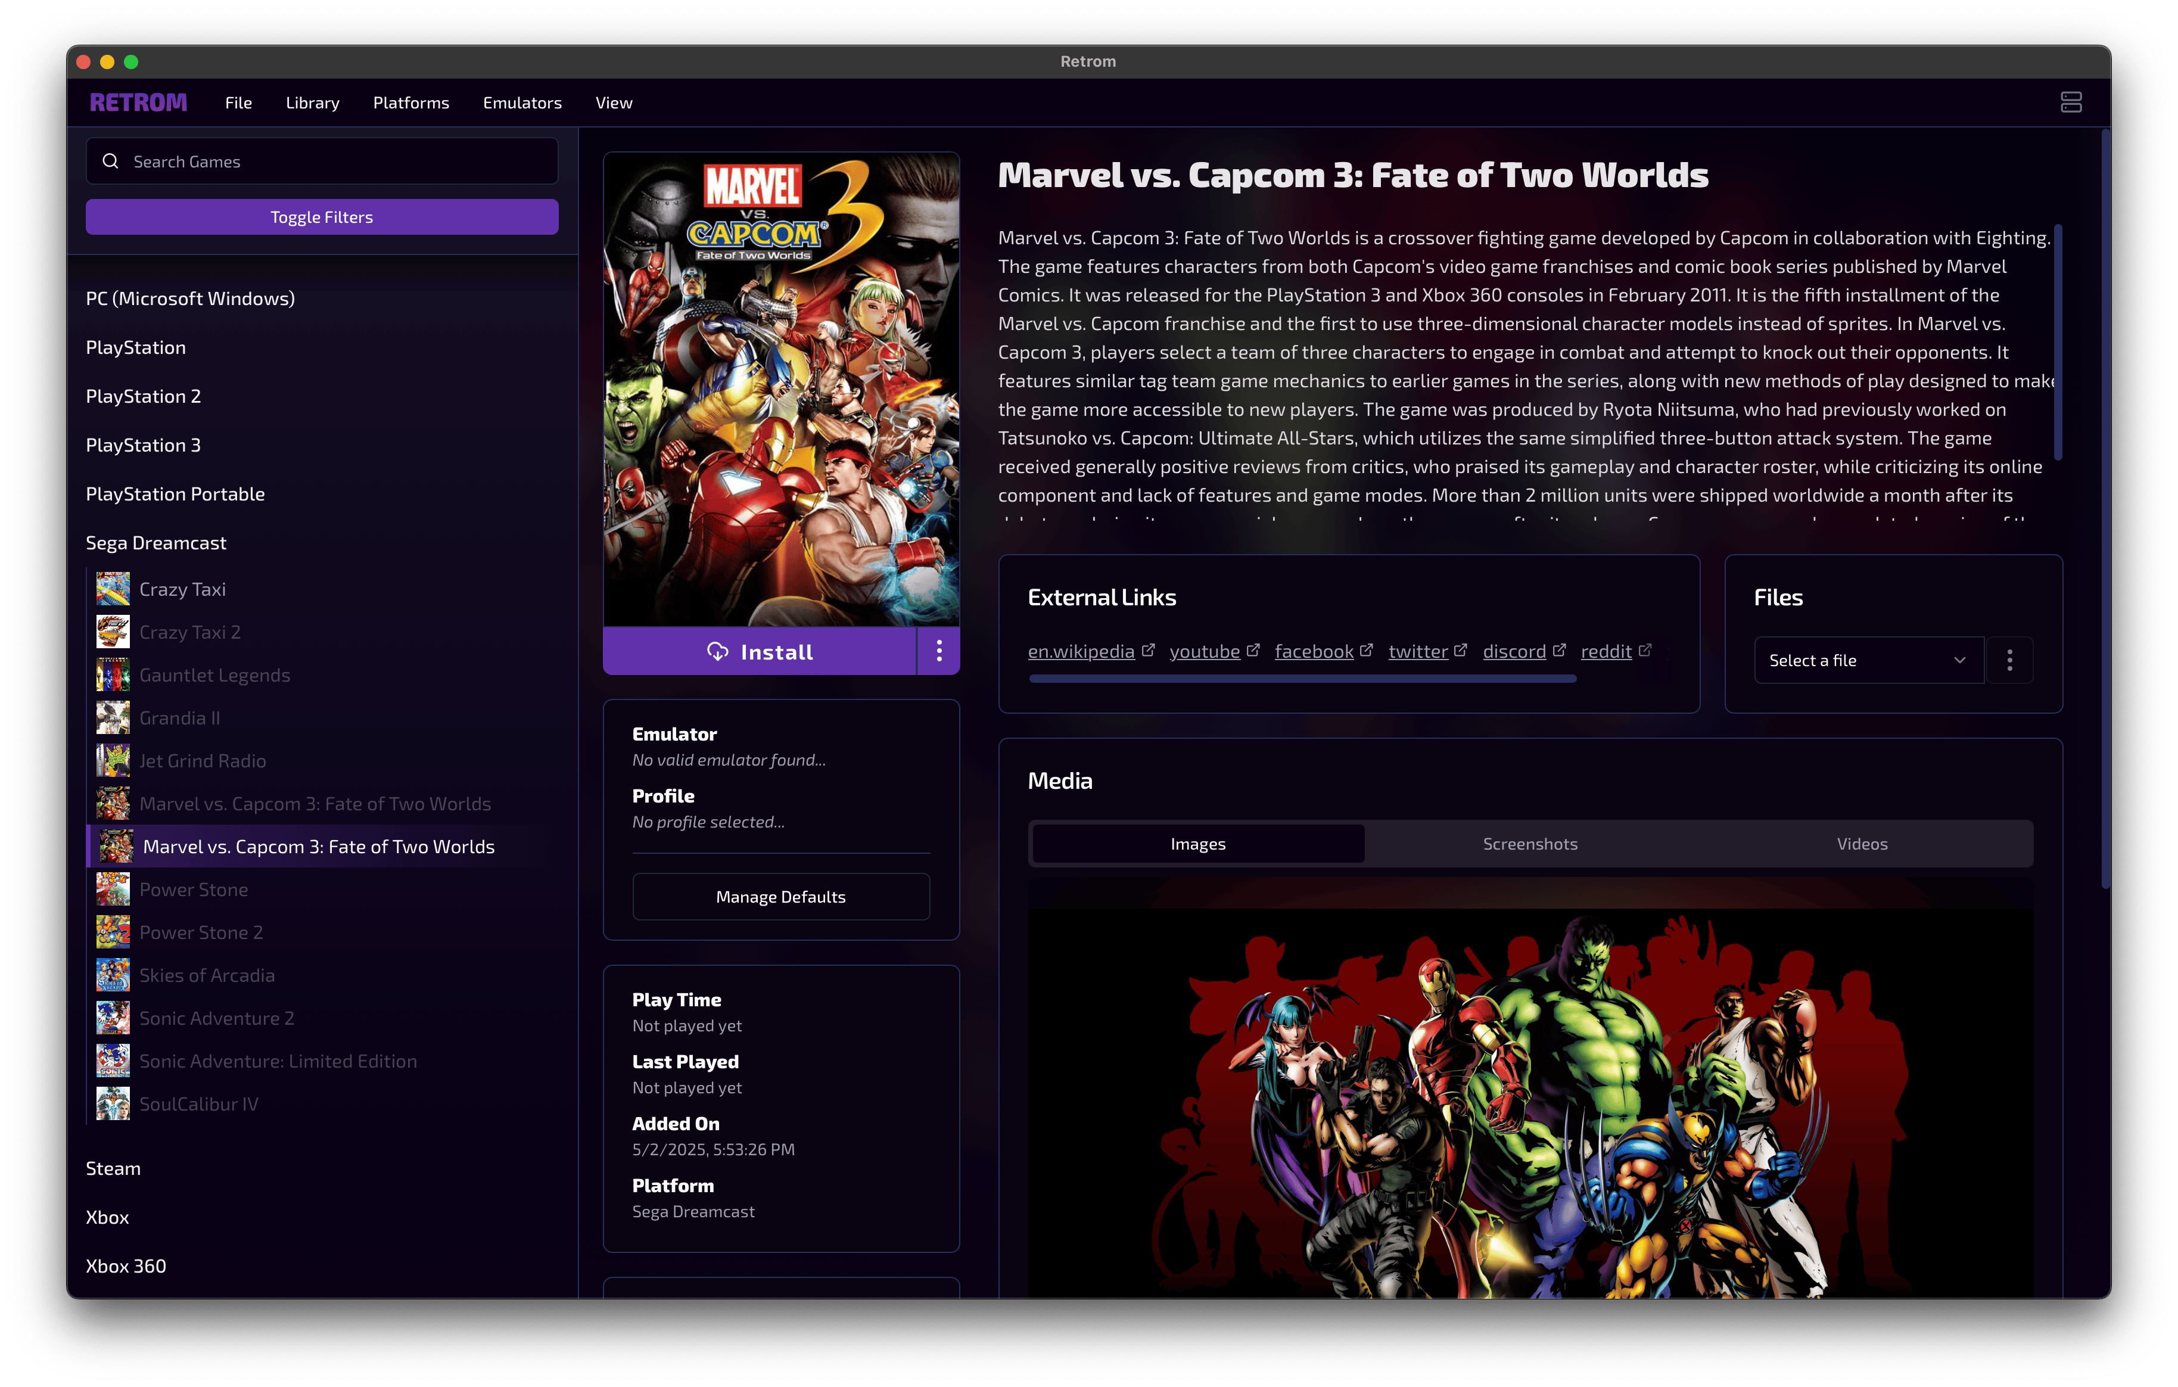This screenshot has width=2178, height=1387.
Task: Click the Manage Defaults button
Action: coord(780,897)
